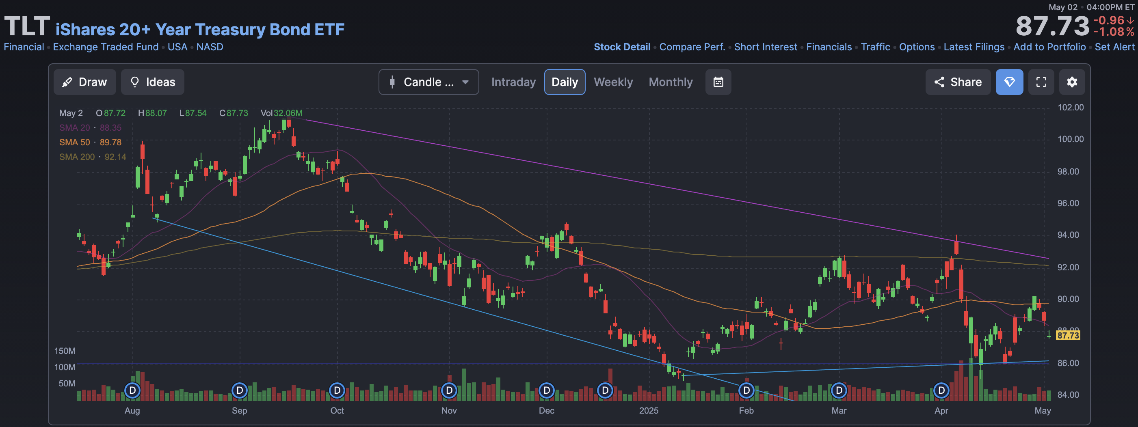Click the dividend marker before 2025

click(605, 390)
